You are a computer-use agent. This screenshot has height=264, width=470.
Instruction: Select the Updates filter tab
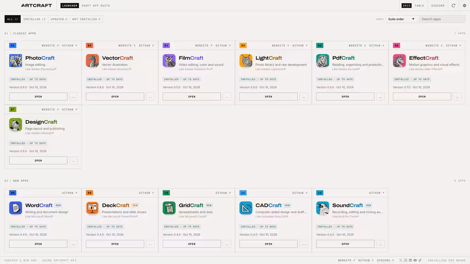[x=59, y=19]
